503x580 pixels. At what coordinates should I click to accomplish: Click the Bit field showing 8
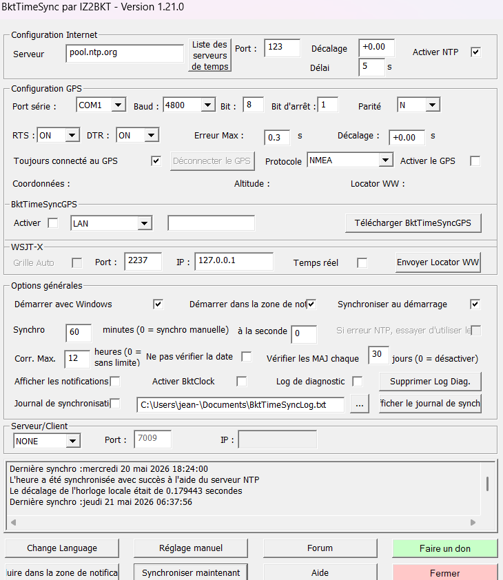point(253,105)
